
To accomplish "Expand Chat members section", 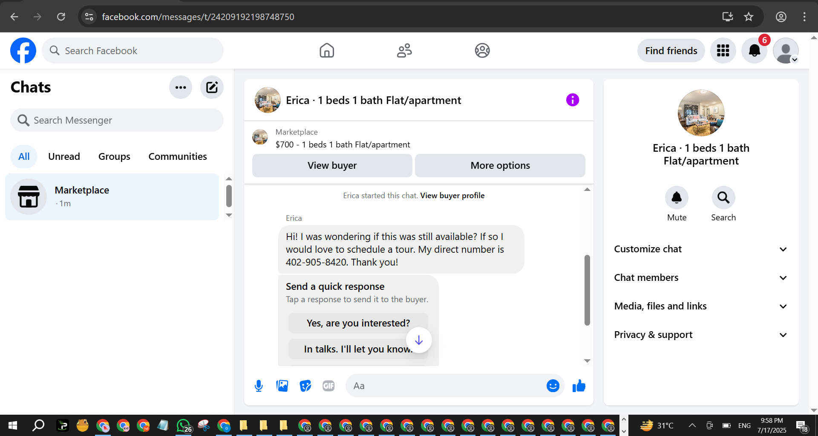I will 701,278.
